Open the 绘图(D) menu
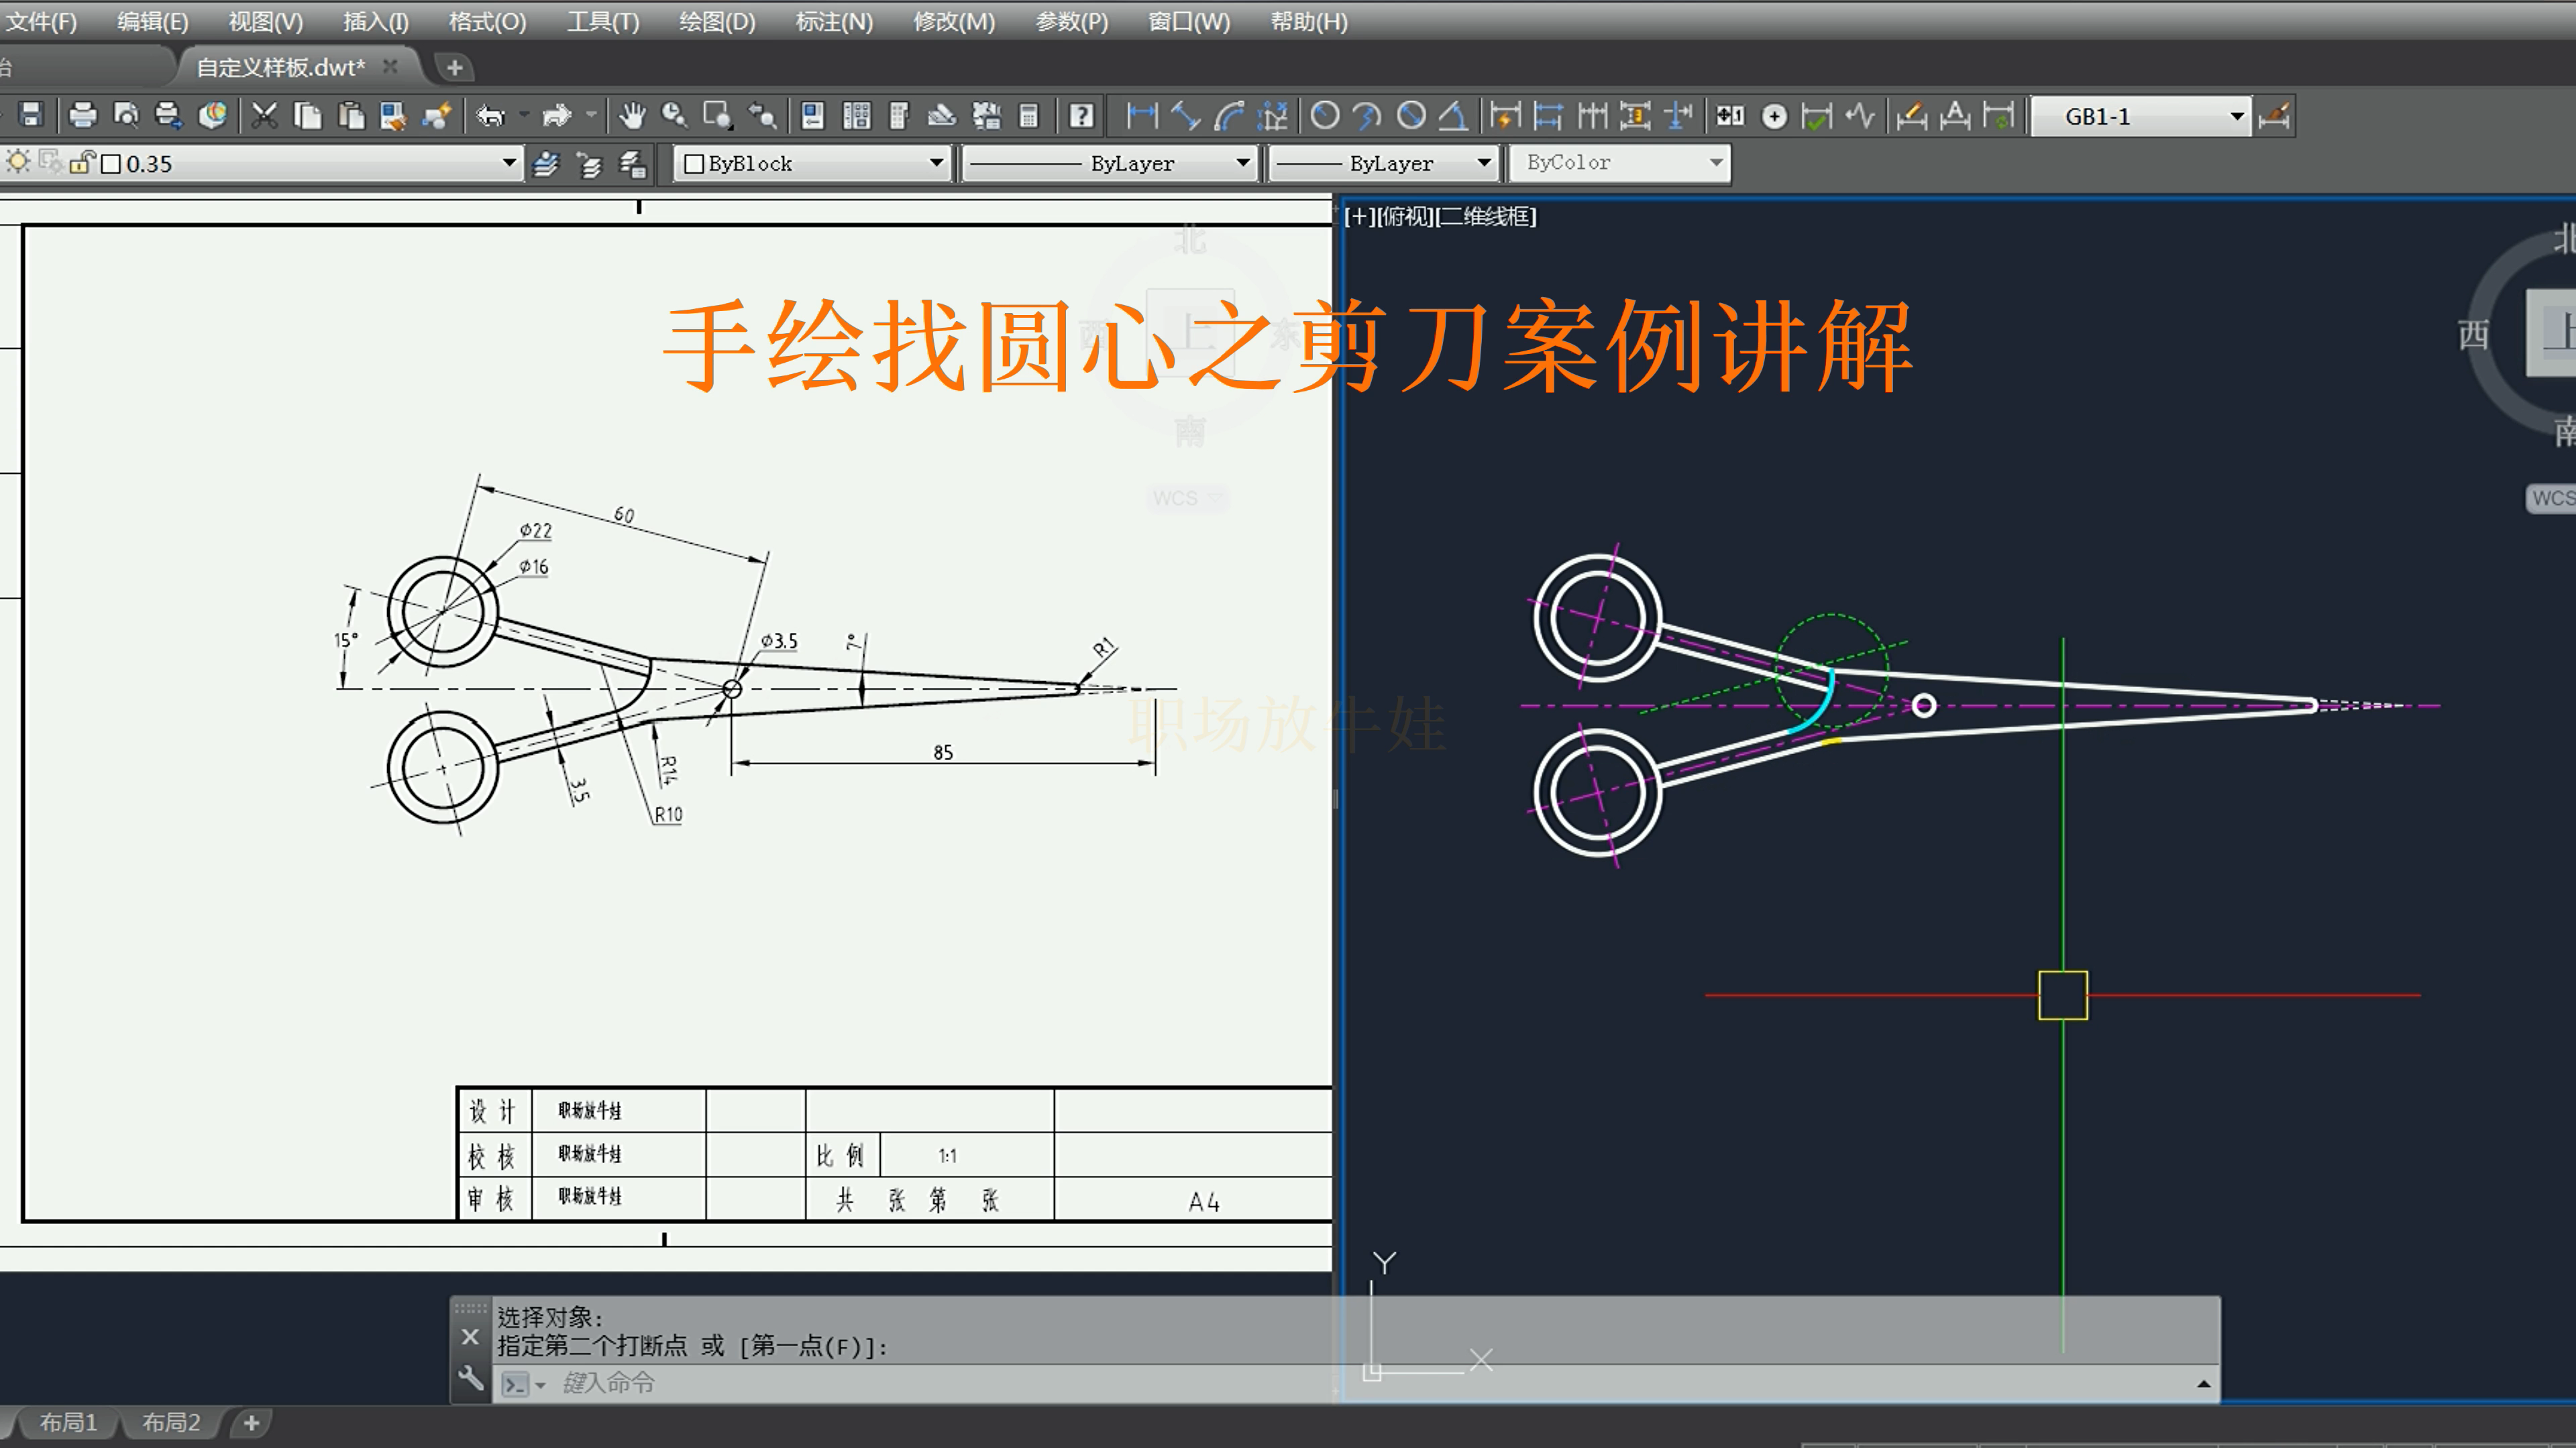 coord(717,21)
